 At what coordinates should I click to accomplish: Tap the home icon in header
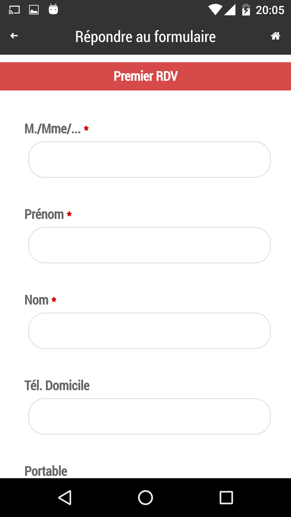tap(275, 36)
